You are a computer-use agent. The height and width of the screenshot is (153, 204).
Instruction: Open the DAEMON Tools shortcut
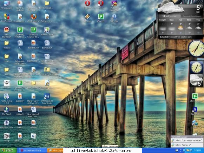coord(7,125)
